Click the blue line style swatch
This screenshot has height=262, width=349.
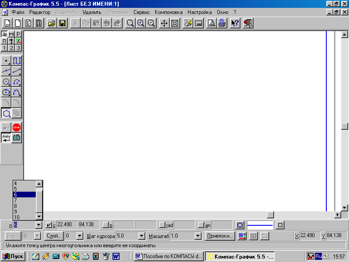(x=260, y=225)
